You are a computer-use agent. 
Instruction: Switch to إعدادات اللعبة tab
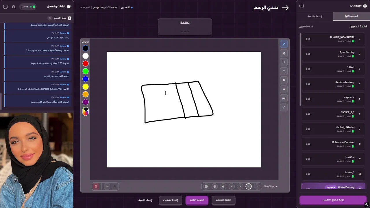click(315, 16)
